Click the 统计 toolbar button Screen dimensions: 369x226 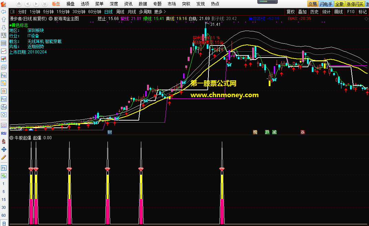click(x=326, y=12)
